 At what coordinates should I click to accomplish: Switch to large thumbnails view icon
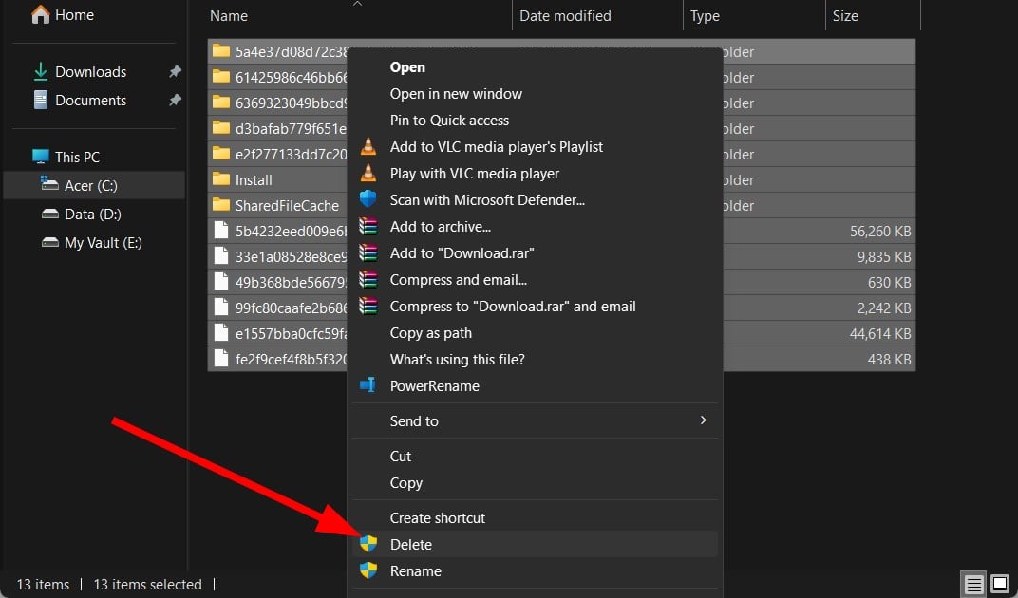[1000, 584]
